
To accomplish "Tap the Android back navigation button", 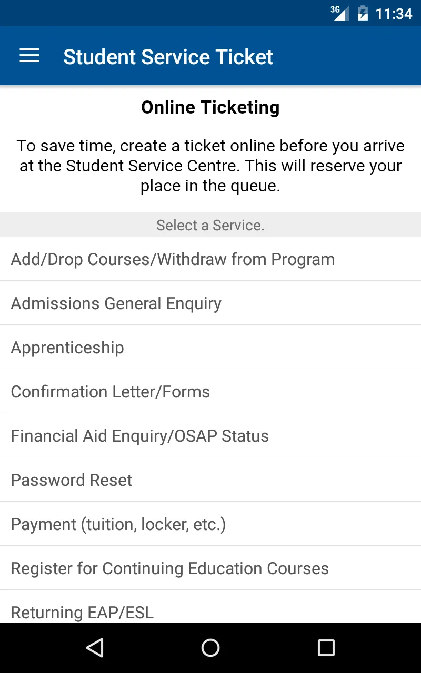I will click(x=95, y=648).
